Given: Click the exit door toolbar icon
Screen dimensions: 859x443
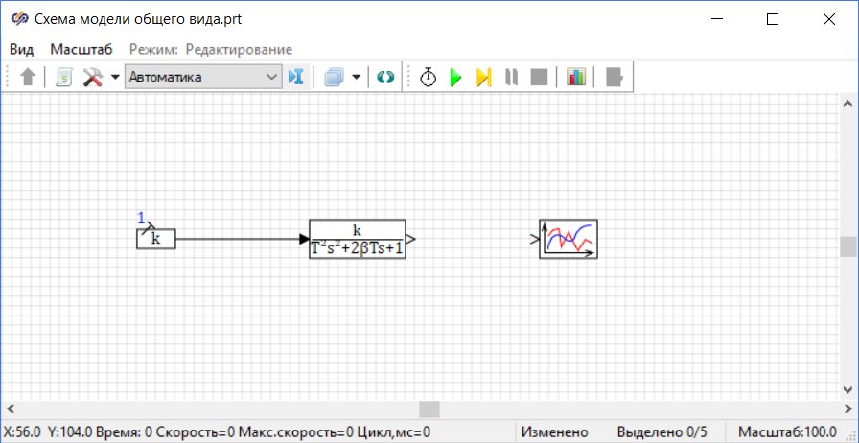Looking at the screenshot, I should point(614,78).
